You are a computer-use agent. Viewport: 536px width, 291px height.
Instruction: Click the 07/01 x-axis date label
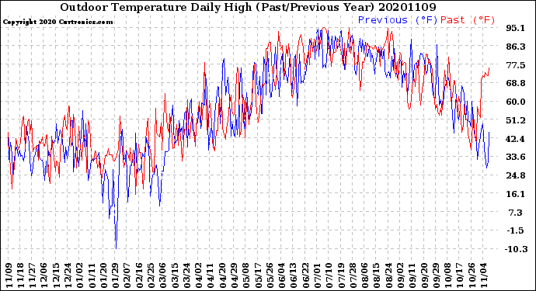pyautogui.click(x=316, y=275)
